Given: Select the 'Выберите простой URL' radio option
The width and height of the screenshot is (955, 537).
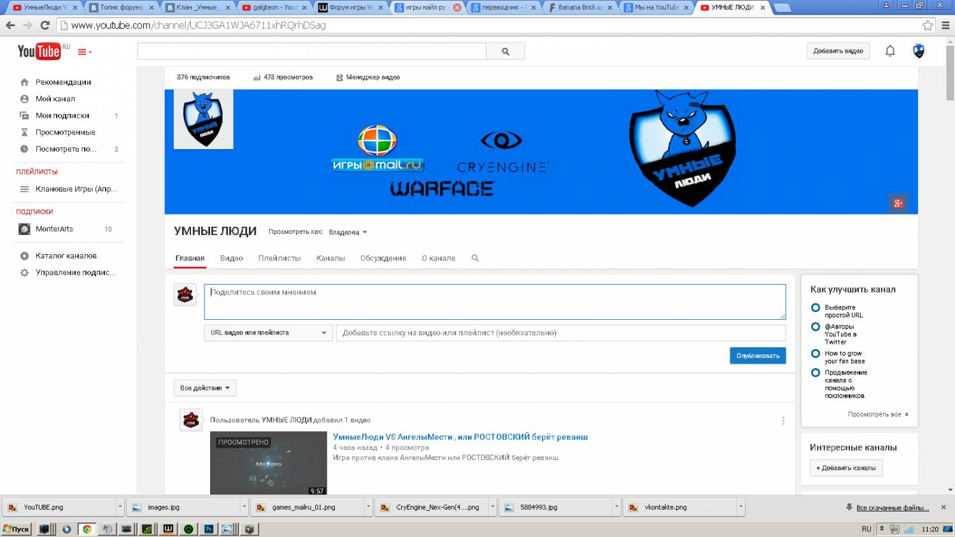Looking at the screenshot, I should (816, 308).
